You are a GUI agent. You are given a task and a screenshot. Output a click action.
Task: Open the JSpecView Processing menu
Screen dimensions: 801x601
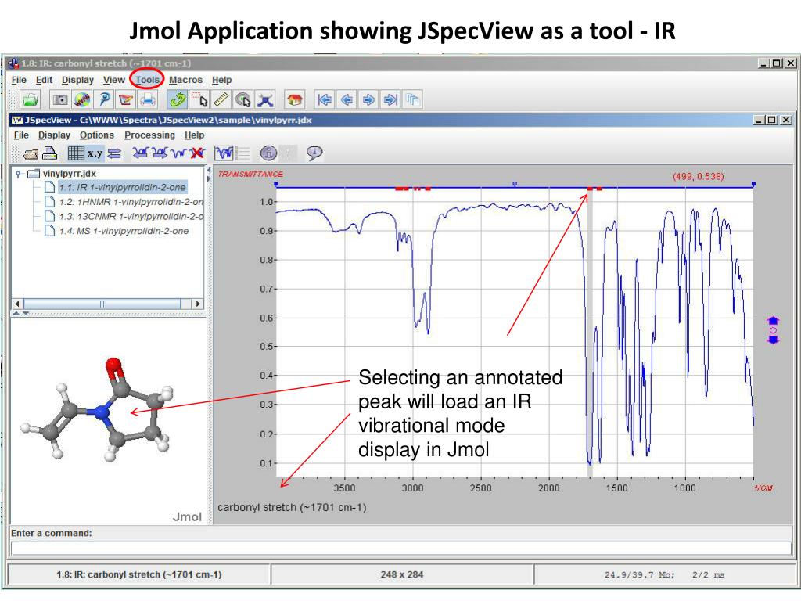click(x=149, y=135)
